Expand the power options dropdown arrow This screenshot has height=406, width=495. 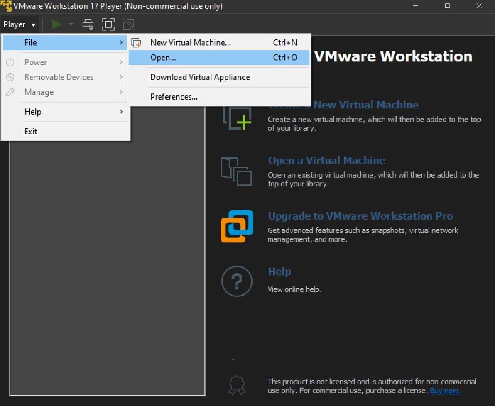click(71, 24)
